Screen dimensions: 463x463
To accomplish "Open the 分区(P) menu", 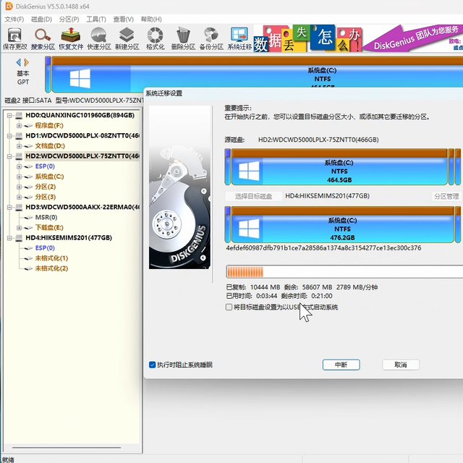I will 69,20.
